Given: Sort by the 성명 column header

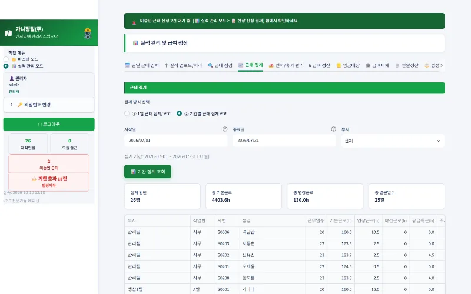Looking at the screenshot, I should (x=272, y=220).
